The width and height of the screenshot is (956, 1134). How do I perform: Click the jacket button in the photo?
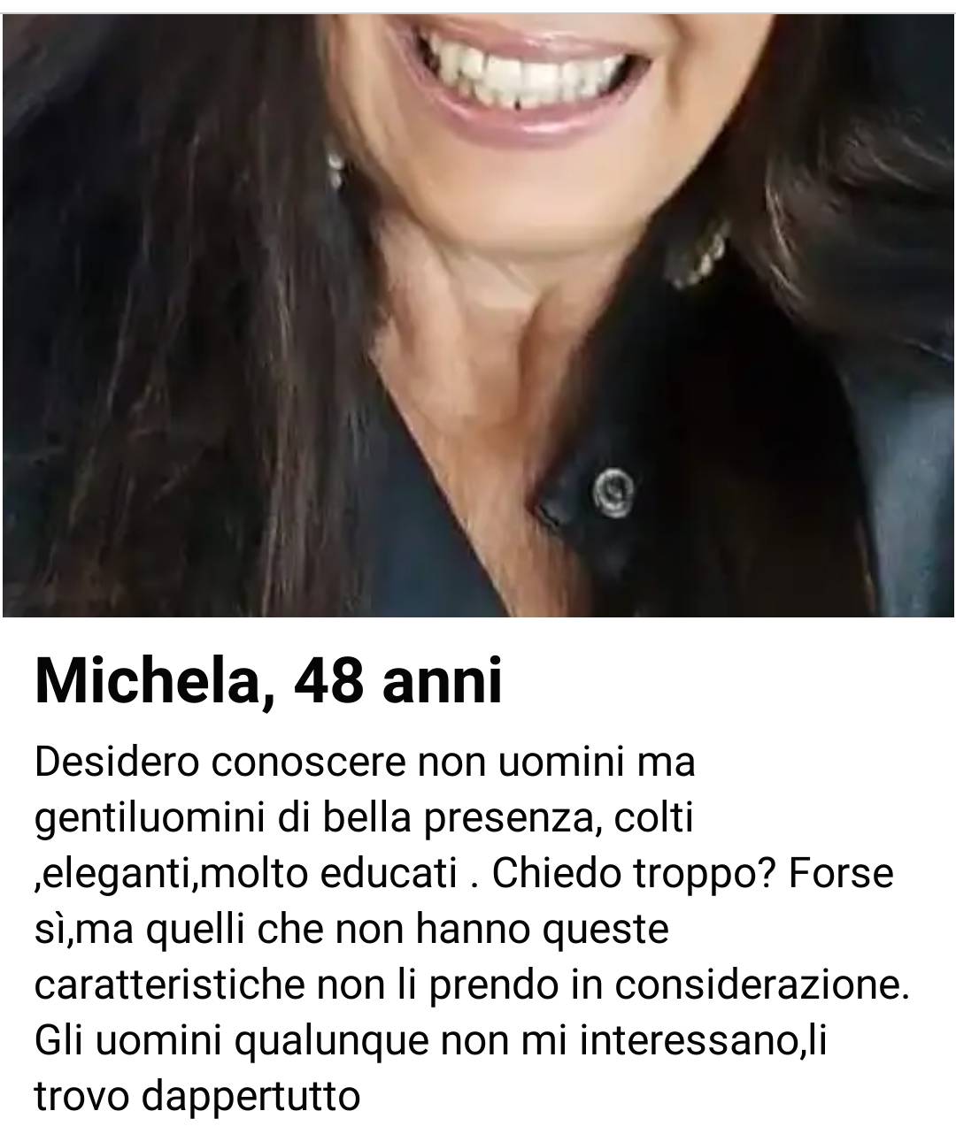(x=611, y=489)
